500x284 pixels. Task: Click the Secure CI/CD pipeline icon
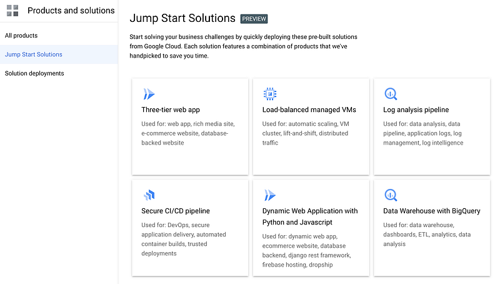click(x=149, y=195)
